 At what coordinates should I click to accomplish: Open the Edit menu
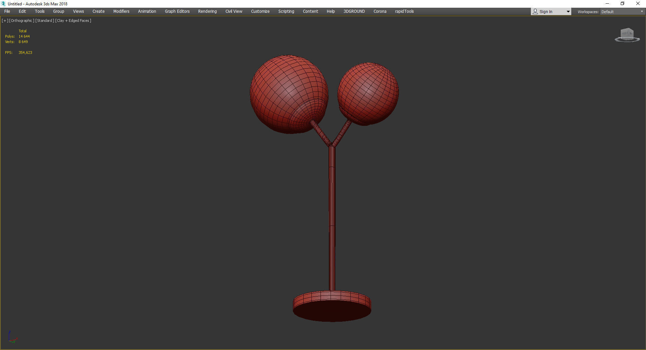[22, 11]
